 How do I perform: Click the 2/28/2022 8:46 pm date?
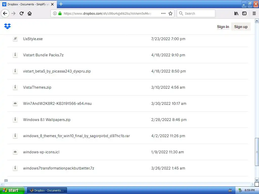pos(169,120)
